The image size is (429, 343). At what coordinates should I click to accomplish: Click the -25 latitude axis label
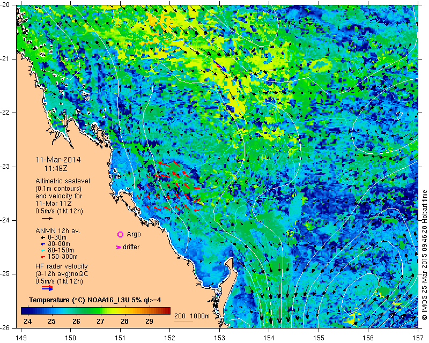[5, 274]
